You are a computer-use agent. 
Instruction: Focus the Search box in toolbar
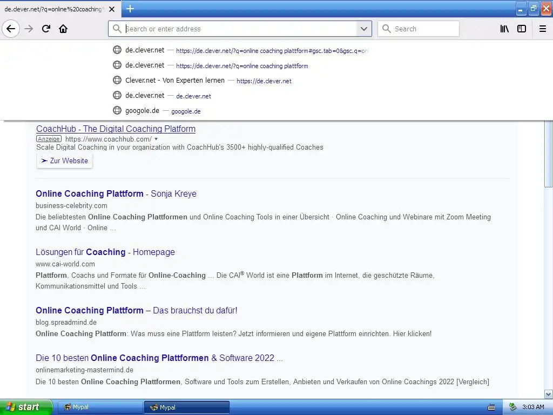[x=419, y=29]
